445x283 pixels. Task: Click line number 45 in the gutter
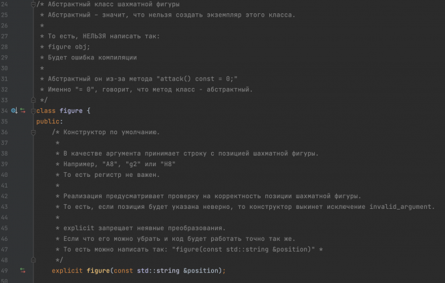5,228
